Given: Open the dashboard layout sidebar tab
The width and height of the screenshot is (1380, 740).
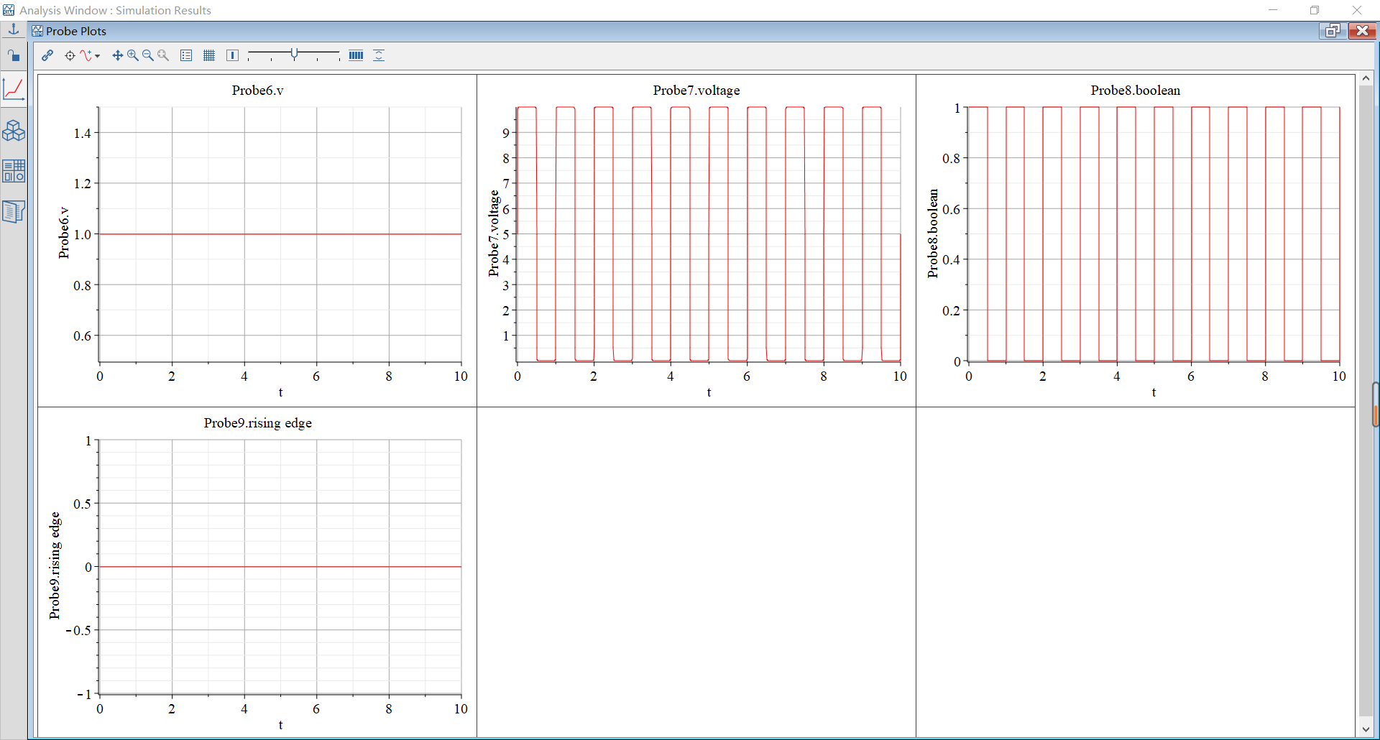Looking at the screenshot, I should pyautogui.click(x=14, y=170).
